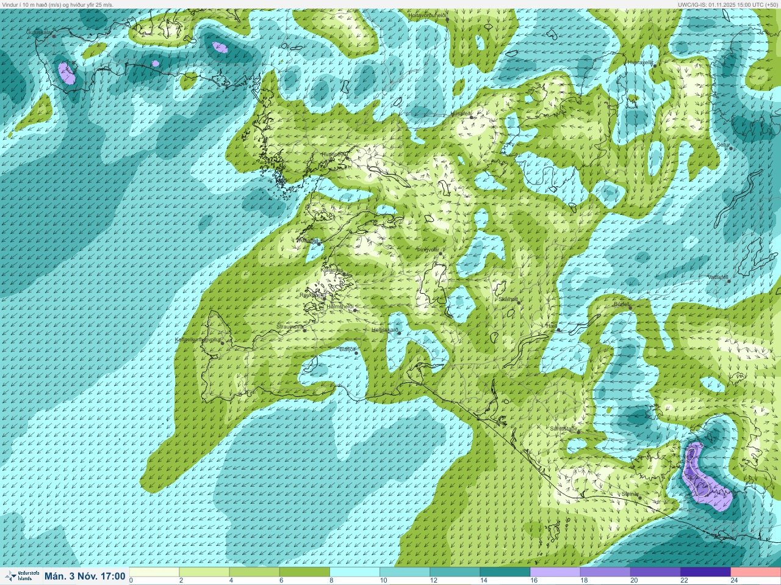Click the Akrafjall station marker
Screen dimensions: 781x585
pos(319,243)
